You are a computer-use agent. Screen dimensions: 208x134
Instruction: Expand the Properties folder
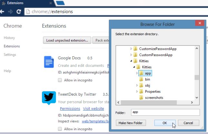pos(137,91)
